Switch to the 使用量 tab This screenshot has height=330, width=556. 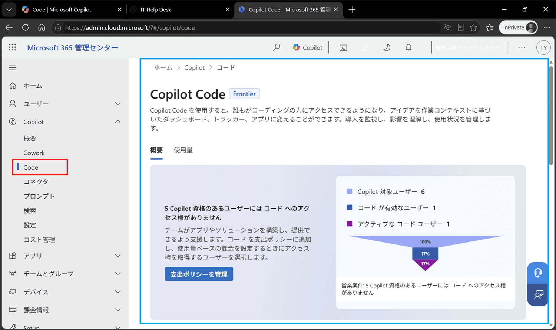pos(183,150)
